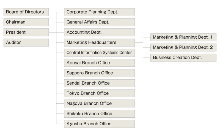This screenshot has height=135, width=220.
Task: Click Kansai Branch Office box
Action: click(100, 63)
